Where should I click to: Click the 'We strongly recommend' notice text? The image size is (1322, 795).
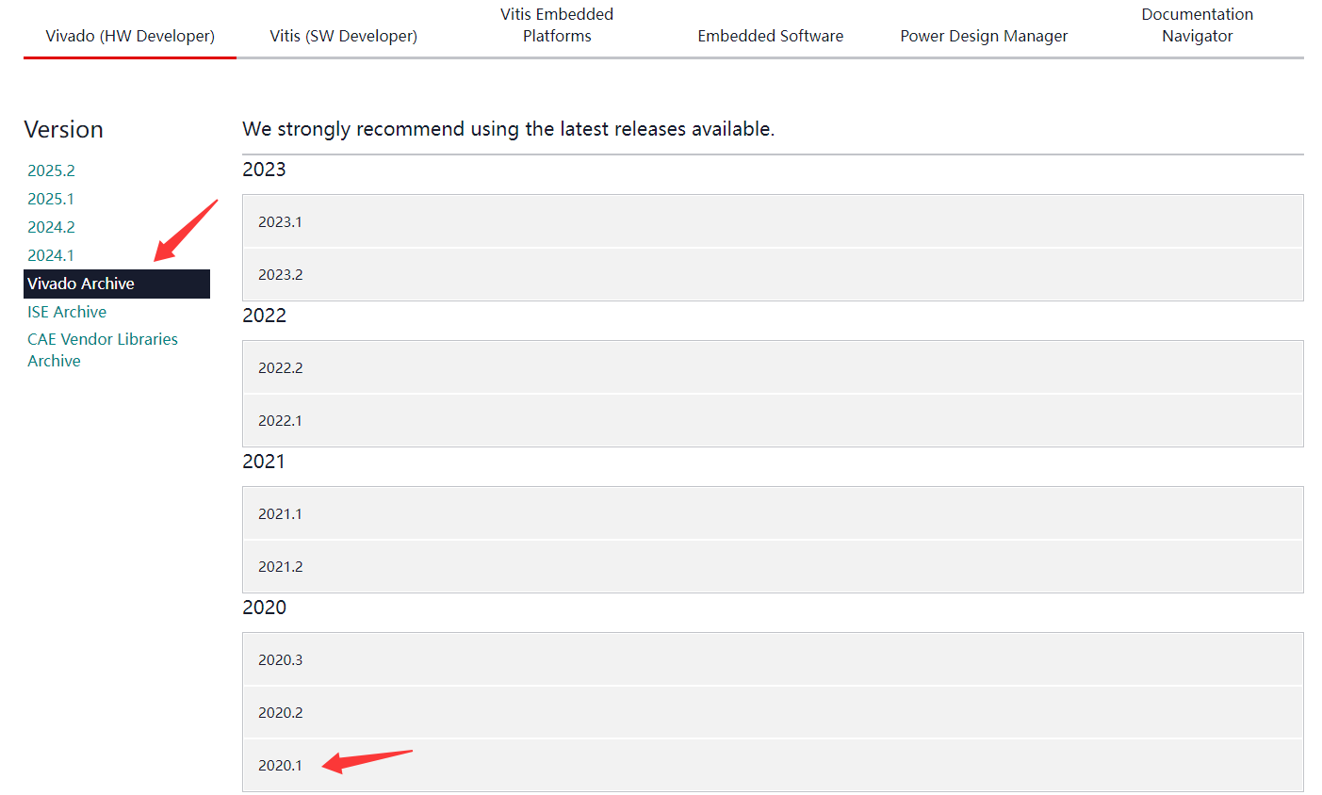coord(509,129)
